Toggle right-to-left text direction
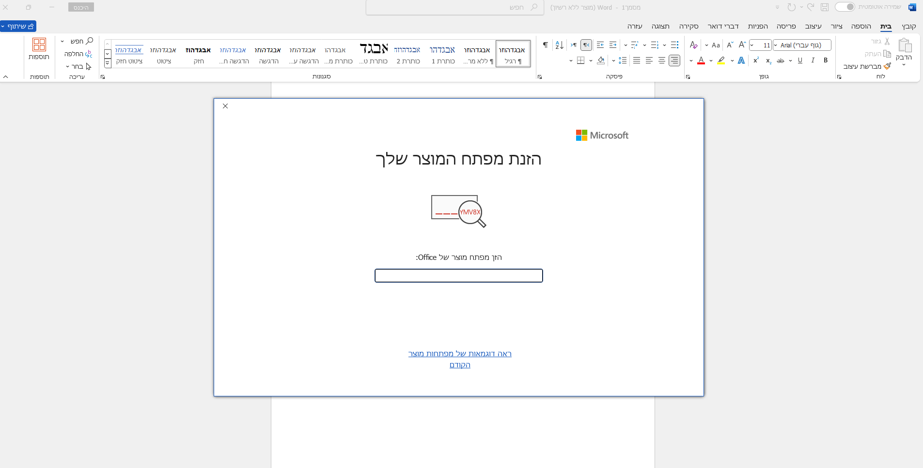This screenshot has width=923, height=468. tap(586, 45)
